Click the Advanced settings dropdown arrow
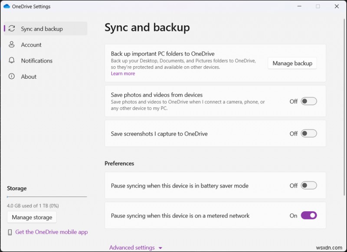 [x=160, y=248]
